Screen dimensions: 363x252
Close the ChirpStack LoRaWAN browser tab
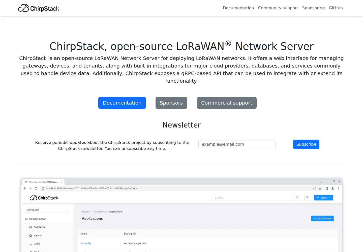coord(62,182)
